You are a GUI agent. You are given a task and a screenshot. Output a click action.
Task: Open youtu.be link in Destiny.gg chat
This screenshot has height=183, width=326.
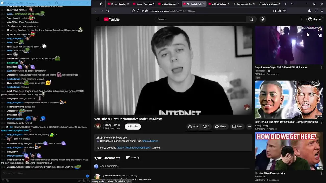[15, 131]
